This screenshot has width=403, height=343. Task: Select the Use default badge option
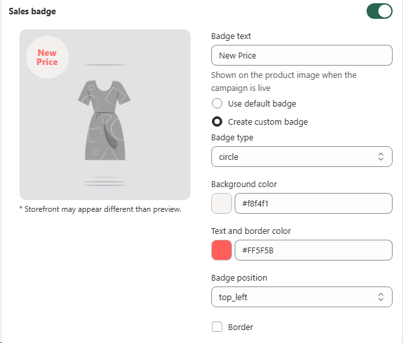[x=217, y=103]
